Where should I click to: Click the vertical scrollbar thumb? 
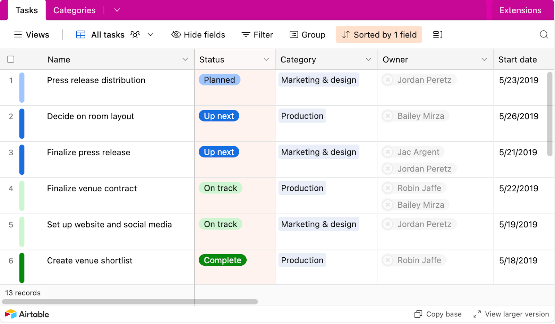point(550,114)
